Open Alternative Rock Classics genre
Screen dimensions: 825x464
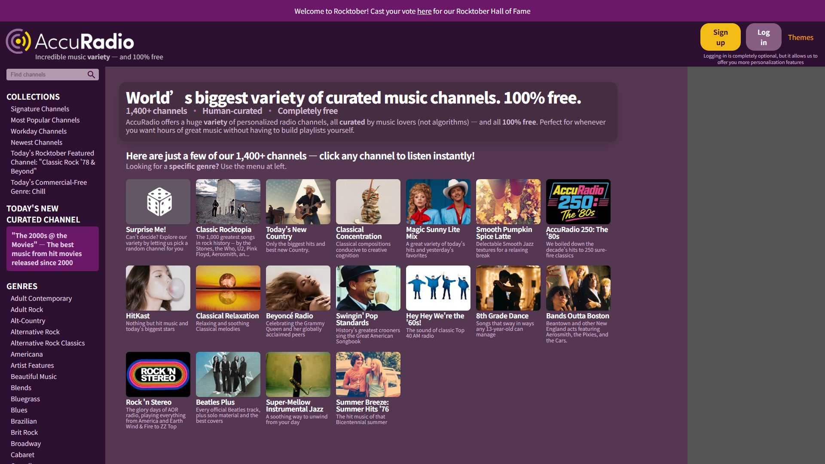[48, 343]
